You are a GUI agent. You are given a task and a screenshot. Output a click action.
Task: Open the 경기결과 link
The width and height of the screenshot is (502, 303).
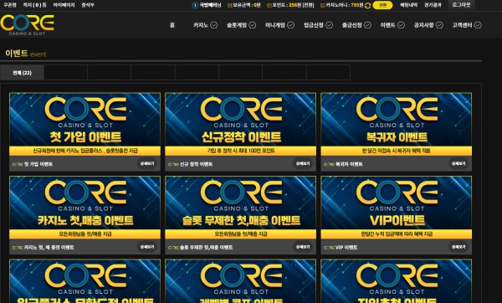tap(433, 5)
